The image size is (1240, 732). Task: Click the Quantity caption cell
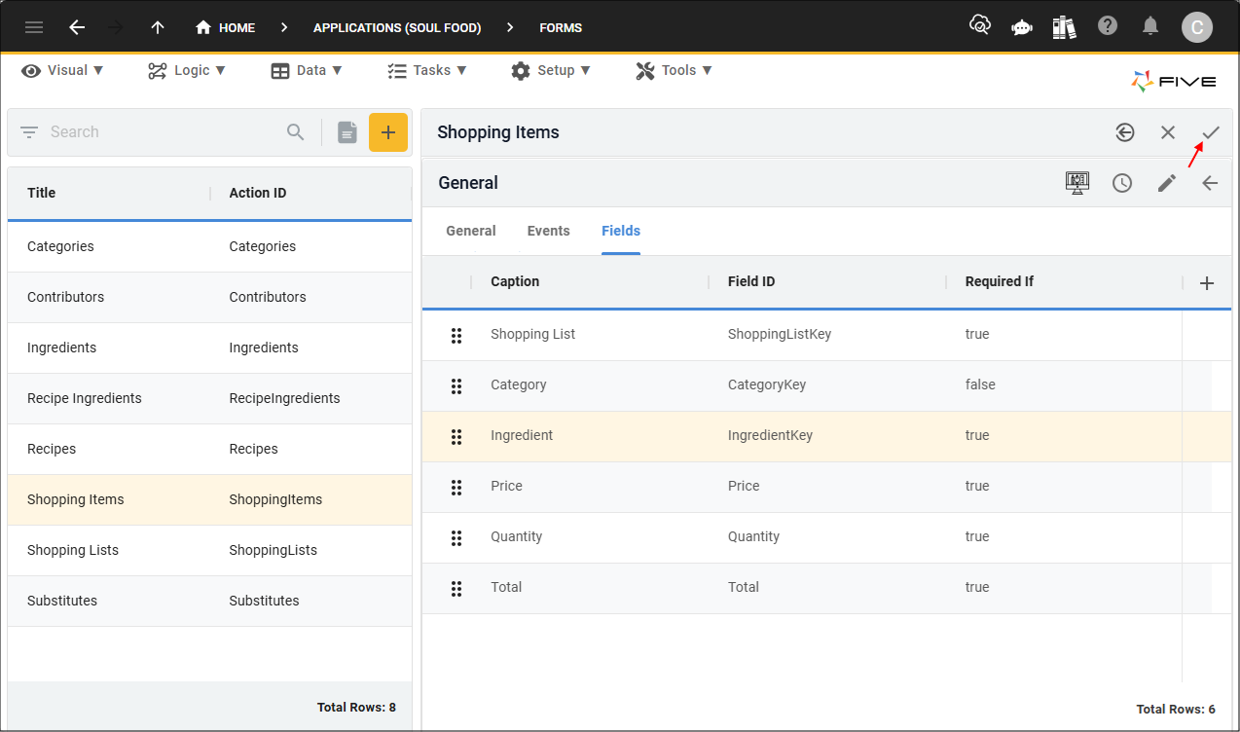coord(517,536)
